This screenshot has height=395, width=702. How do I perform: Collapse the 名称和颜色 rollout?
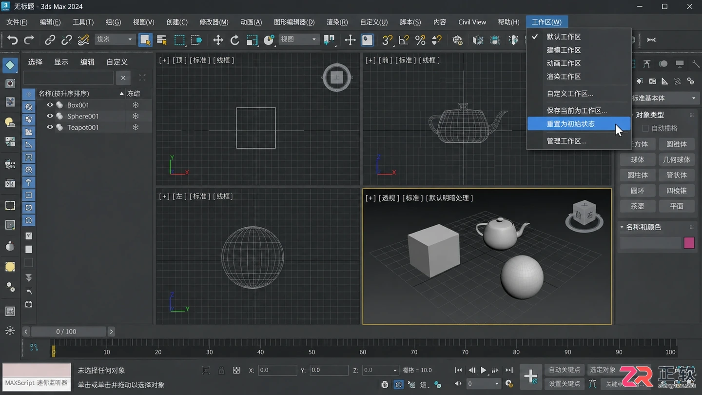click(622, 227)
